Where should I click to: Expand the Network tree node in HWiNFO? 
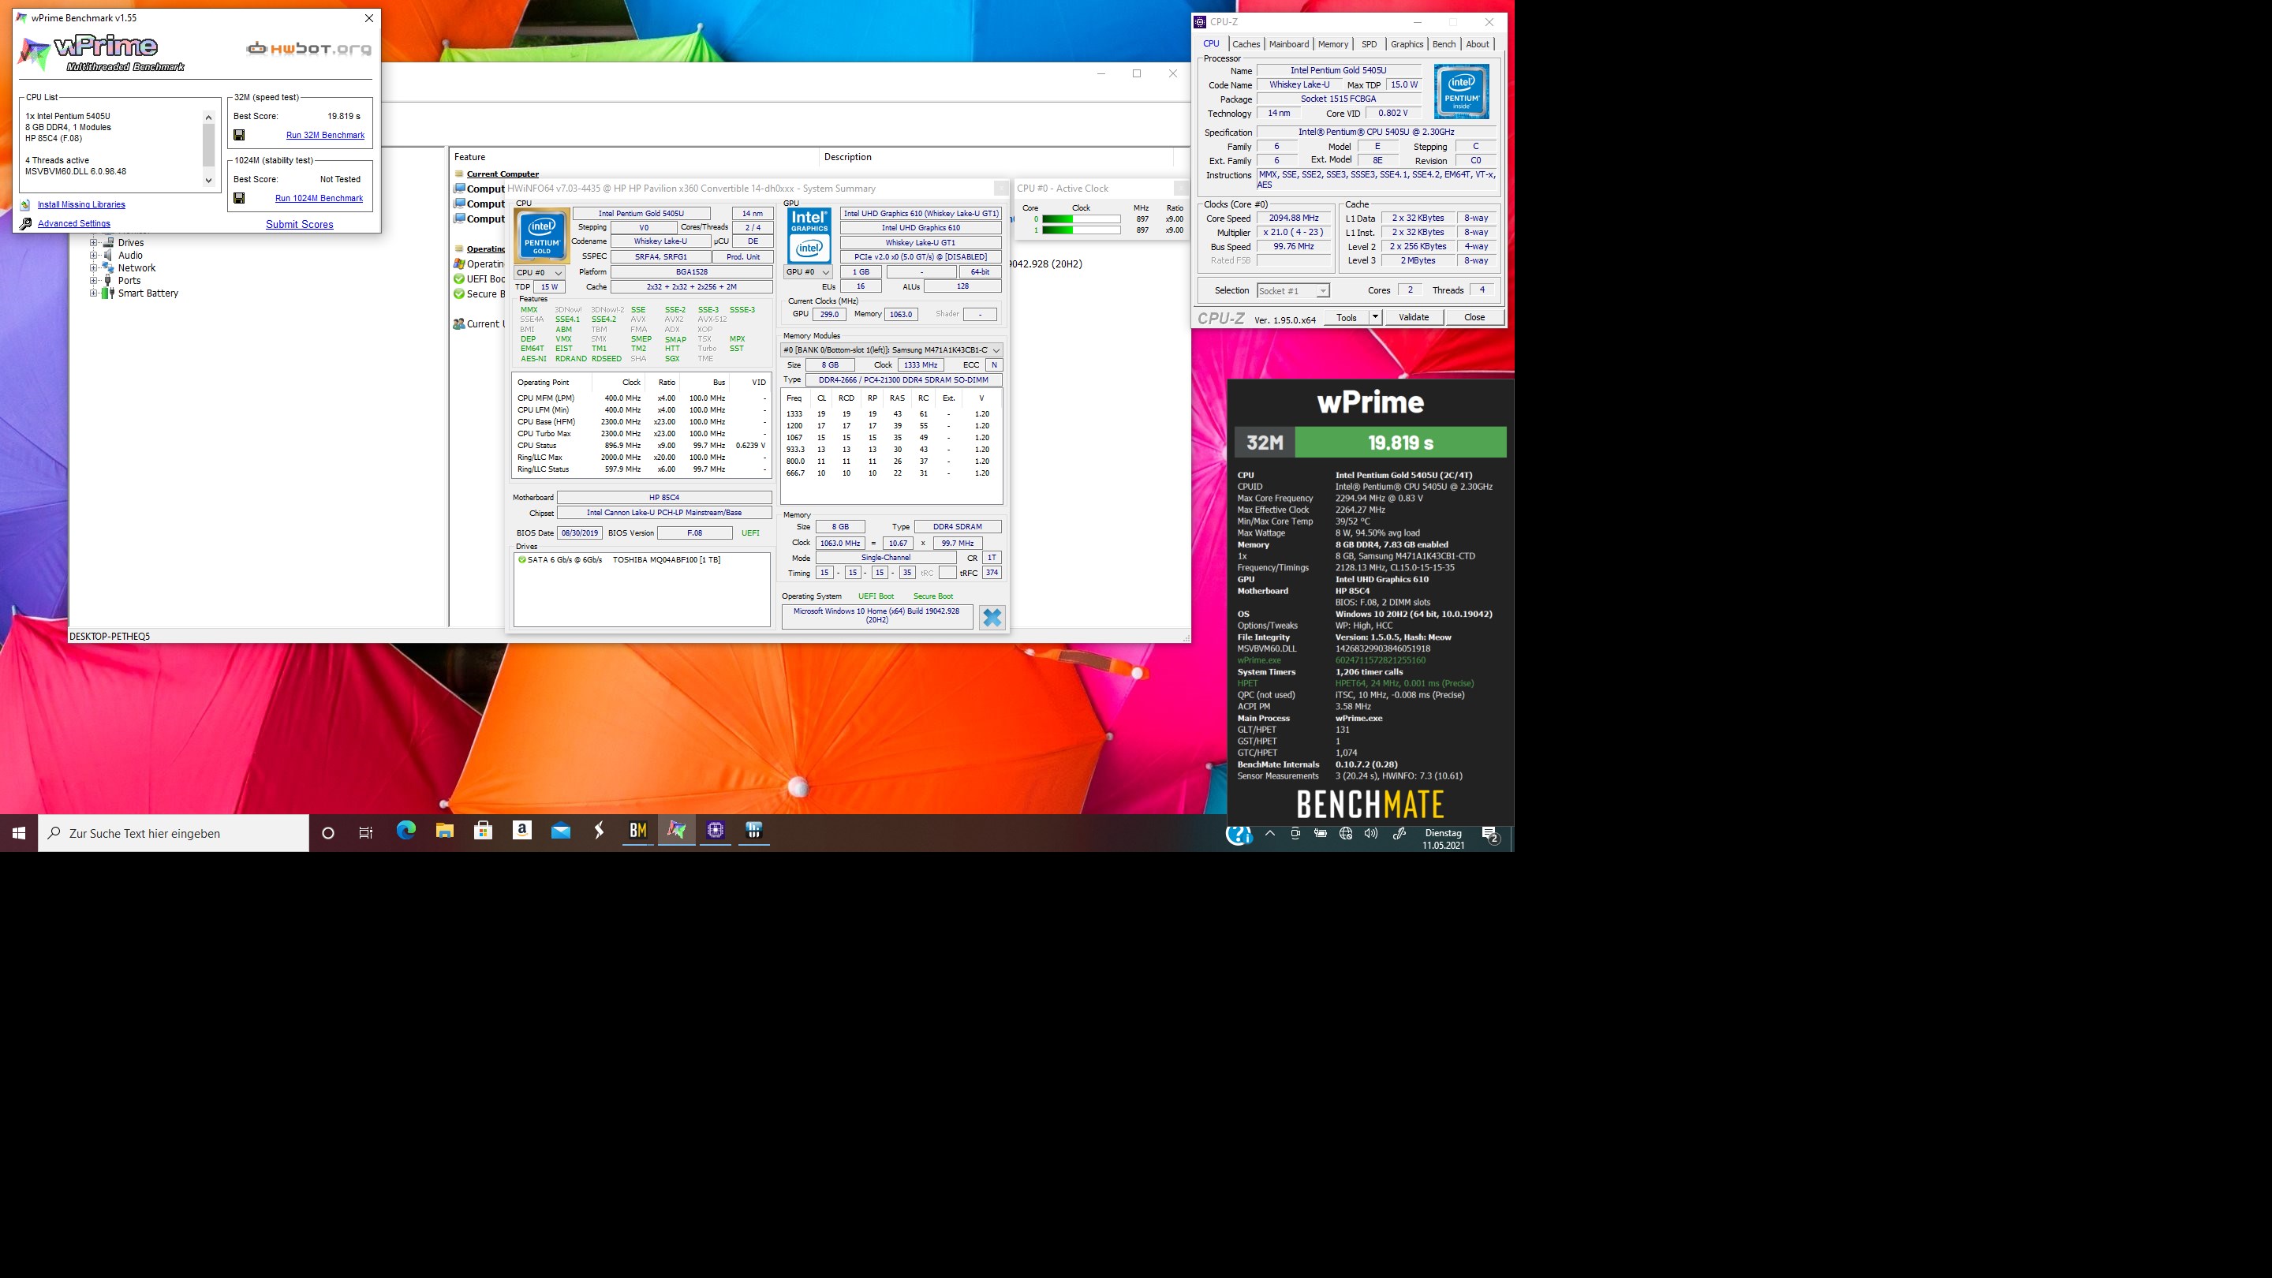pos(94,268)
